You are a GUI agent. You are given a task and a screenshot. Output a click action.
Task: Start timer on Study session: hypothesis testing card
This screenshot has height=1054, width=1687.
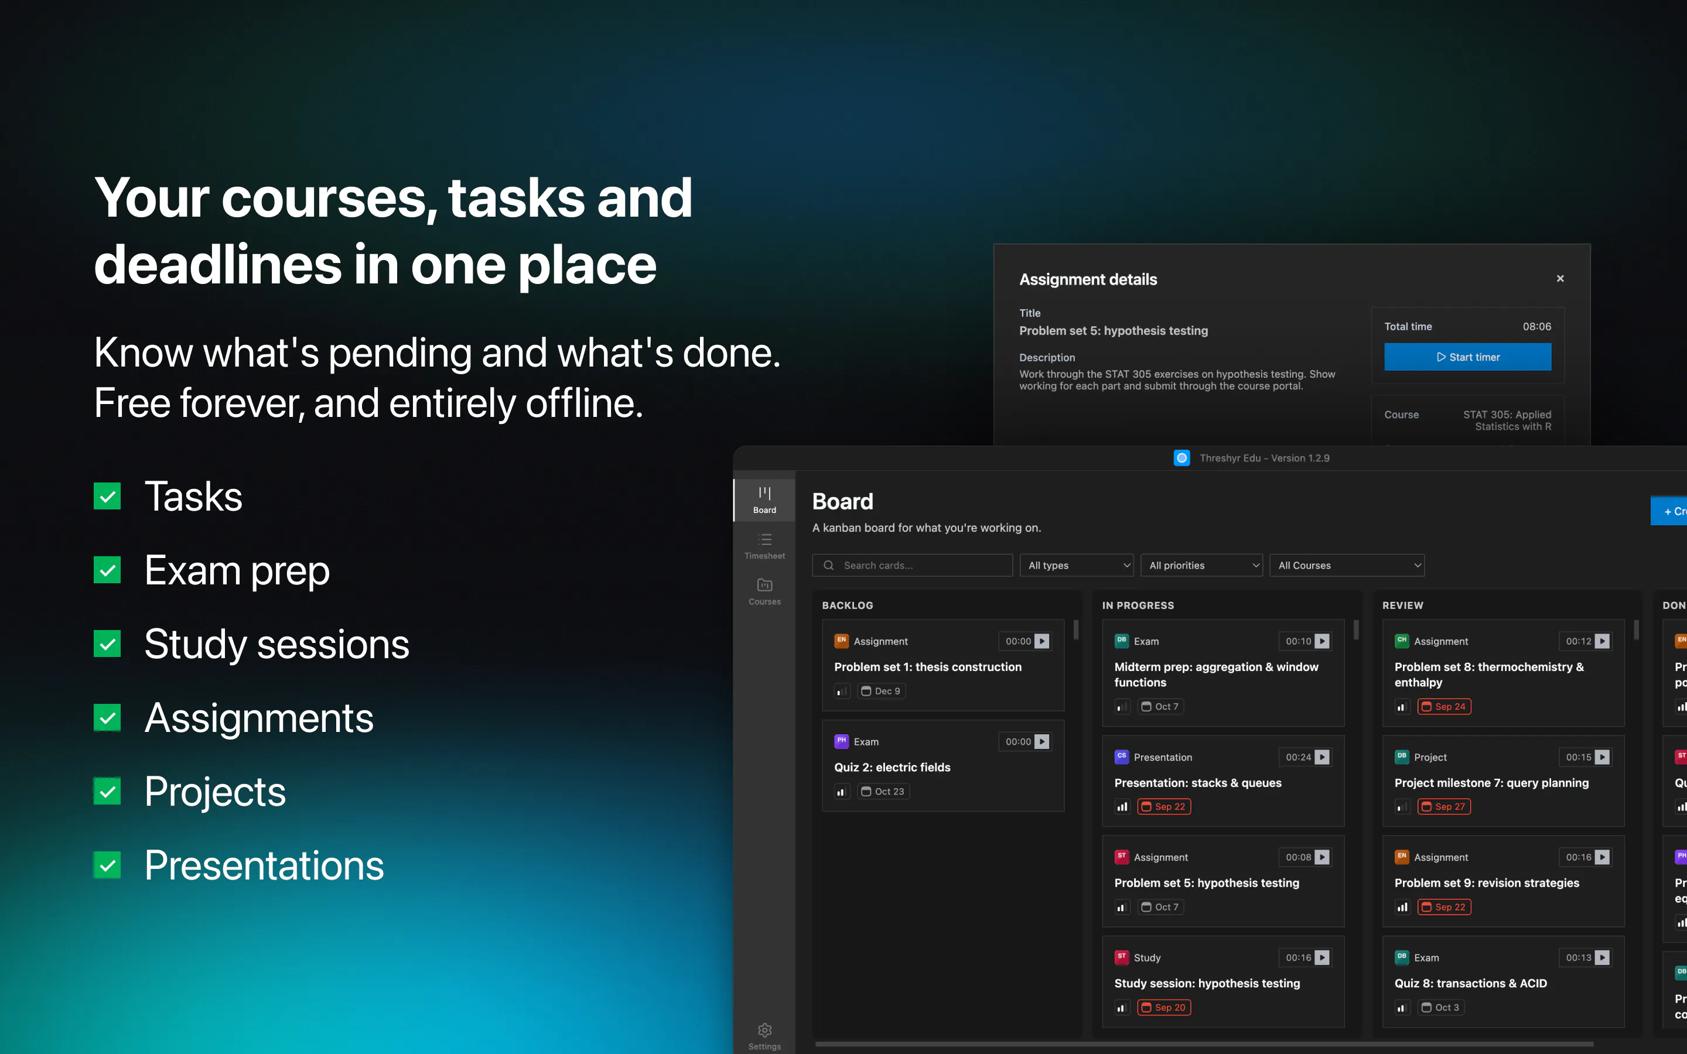pyautogui.click(x=1321, y=958)
